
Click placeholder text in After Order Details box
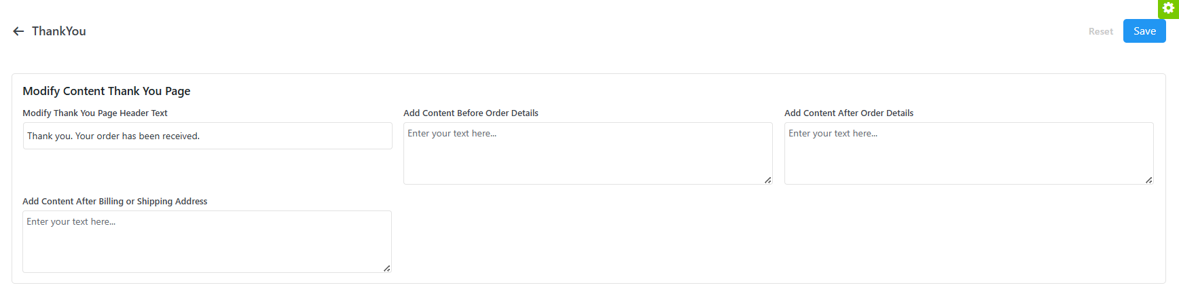click(x=833, y=134)
